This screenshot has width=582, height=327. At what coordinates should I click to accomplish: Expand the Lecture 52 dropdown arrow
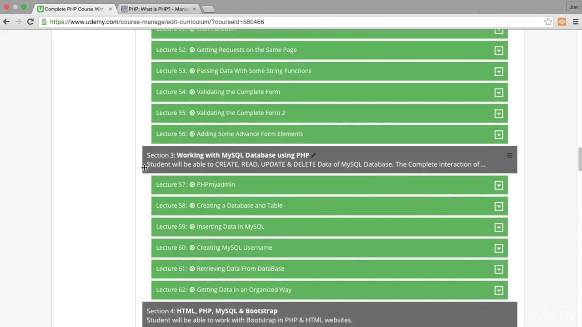(x=499, y=50)
